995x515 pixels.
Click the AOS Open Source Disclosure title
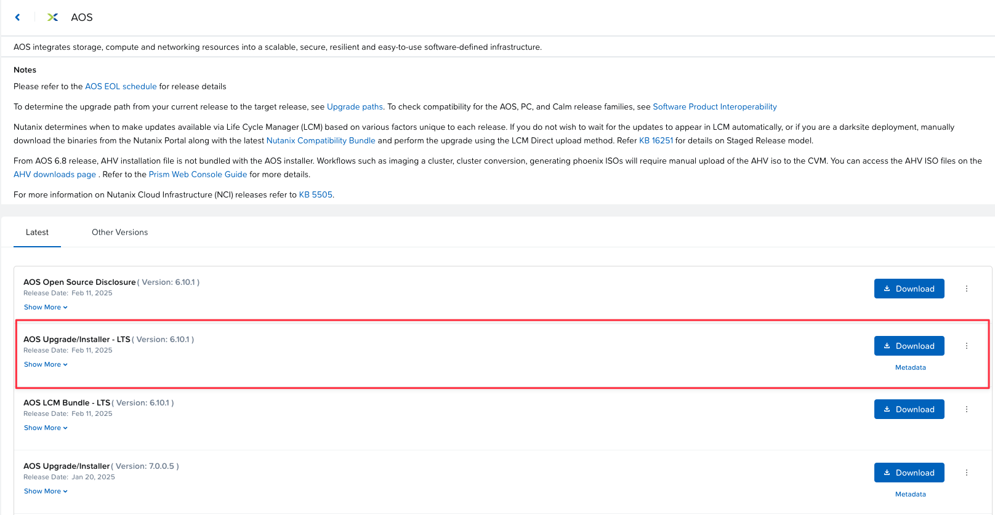pyautogui.click(x=79, y=282)
